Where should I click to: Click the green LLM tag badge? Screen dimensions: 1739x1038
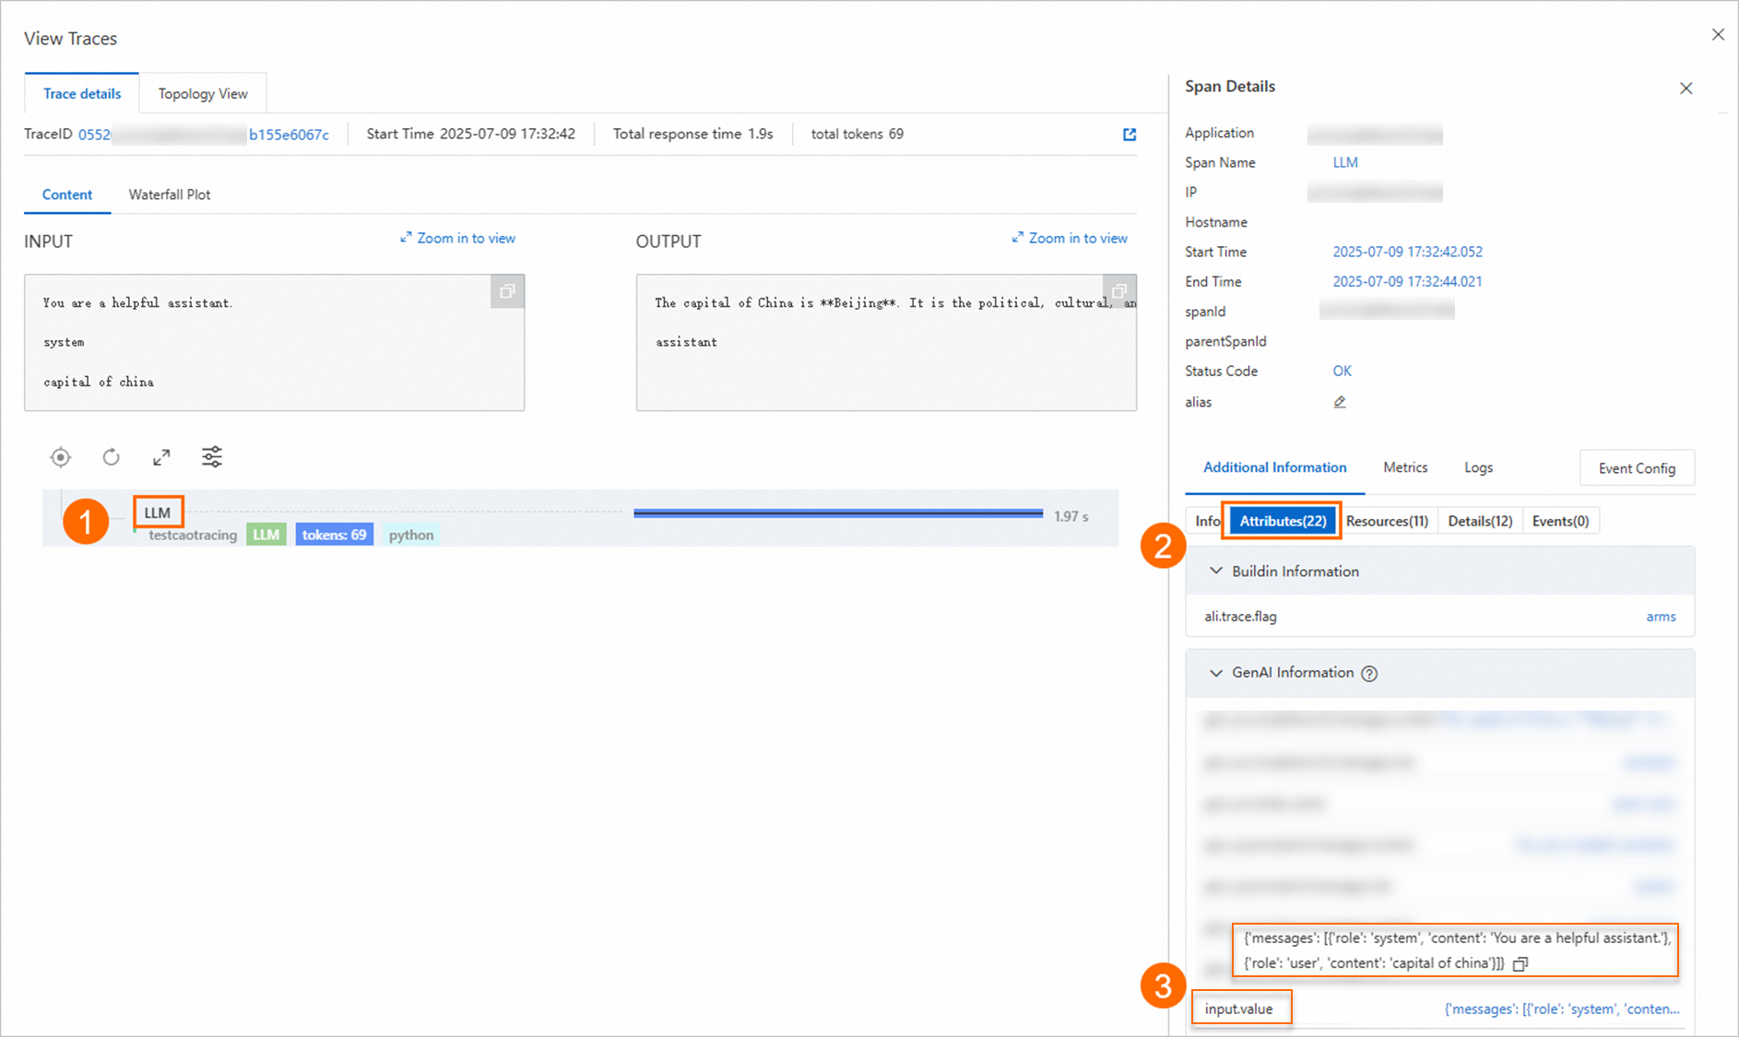[x=266, y=535]
